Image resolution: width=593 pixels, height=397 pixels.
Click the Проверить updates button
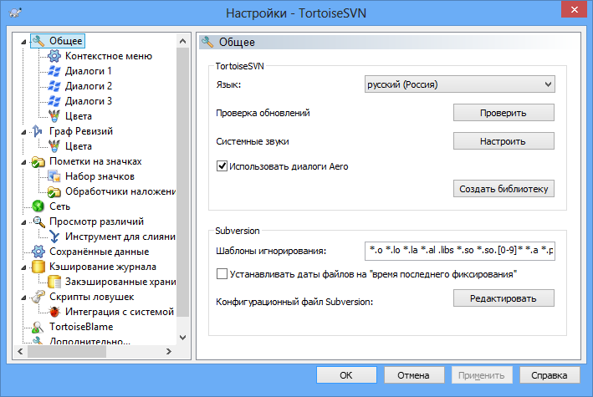click(x=504, y=113)
